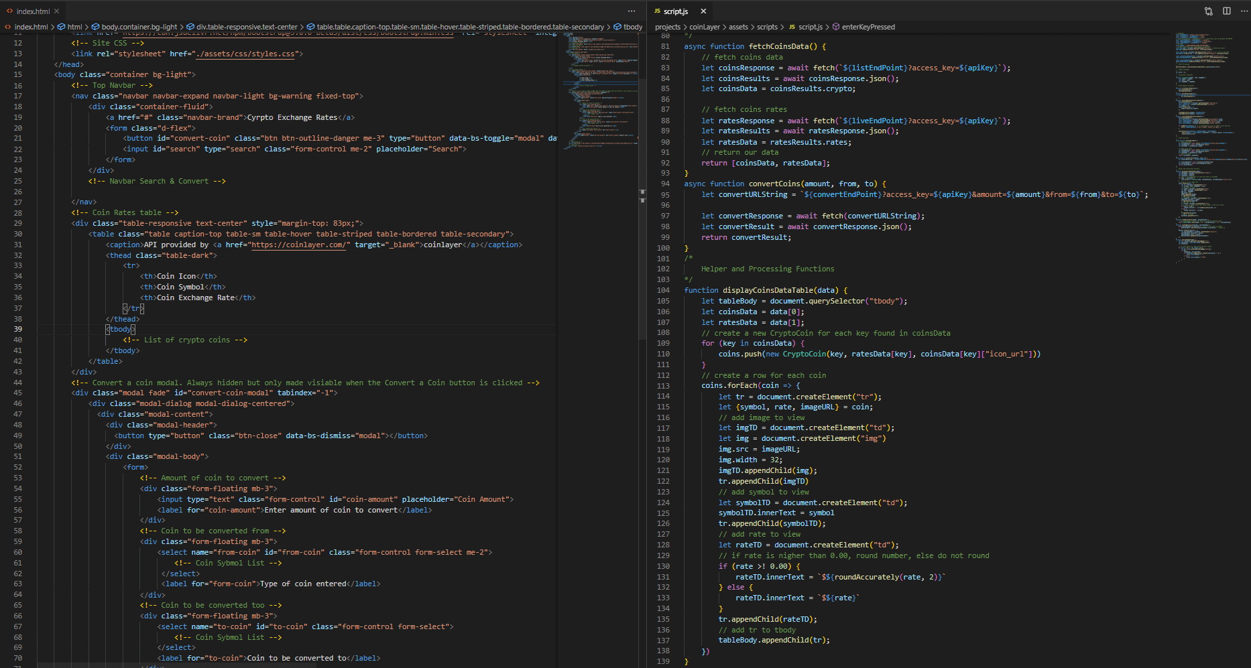Viewport: 1251px width, 668px height.
Task: Click the 'Top Navbar' HTML comment
Action: pos(112,86)
